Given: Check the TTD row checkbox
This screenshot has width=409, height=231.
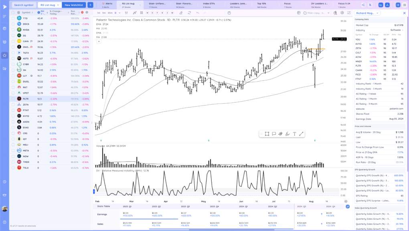Looking at the screenshot, I should 13,18.
